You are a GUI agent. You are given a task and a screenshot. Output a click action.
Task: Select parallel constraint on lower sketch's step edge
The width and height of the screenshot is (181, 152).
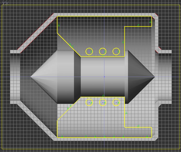[138, 126]
